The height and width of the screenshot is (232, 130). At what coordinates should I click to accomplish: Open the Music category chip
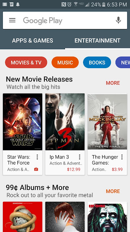pos(65,62)
